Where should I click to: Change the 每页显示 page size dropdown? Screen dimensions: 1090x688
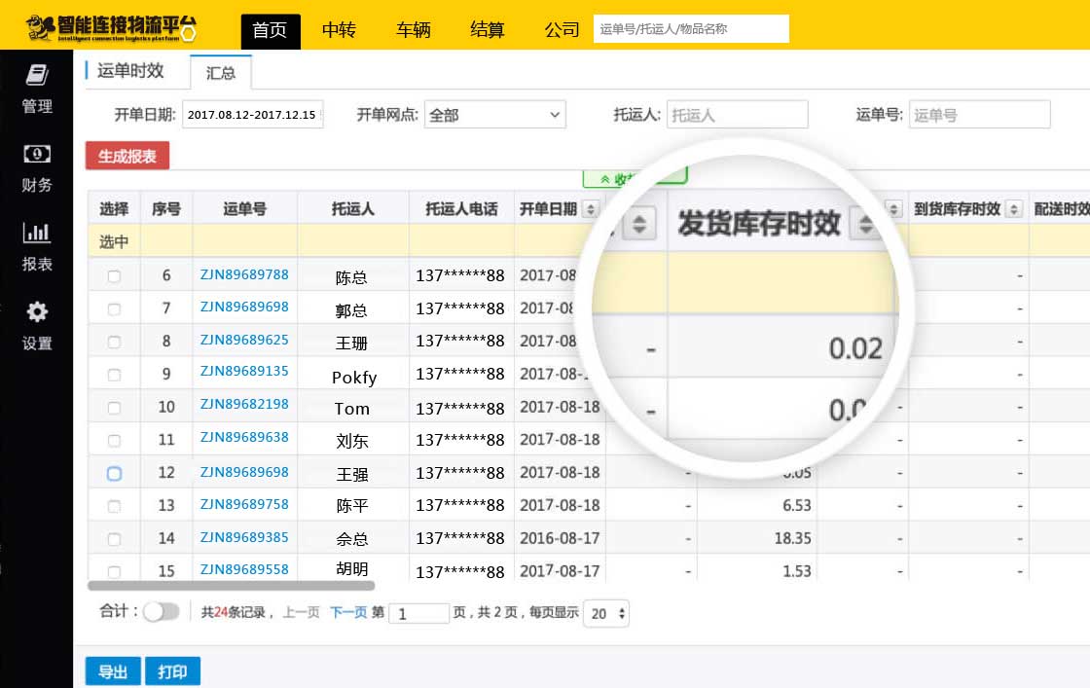click(x=605, y=613)
